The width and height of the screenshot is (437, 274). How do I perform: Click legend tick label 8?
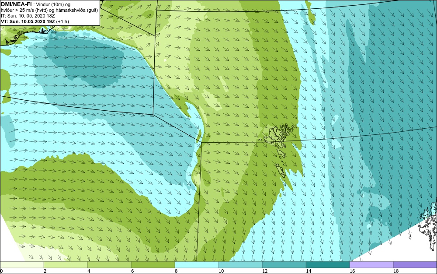[176, 271]
